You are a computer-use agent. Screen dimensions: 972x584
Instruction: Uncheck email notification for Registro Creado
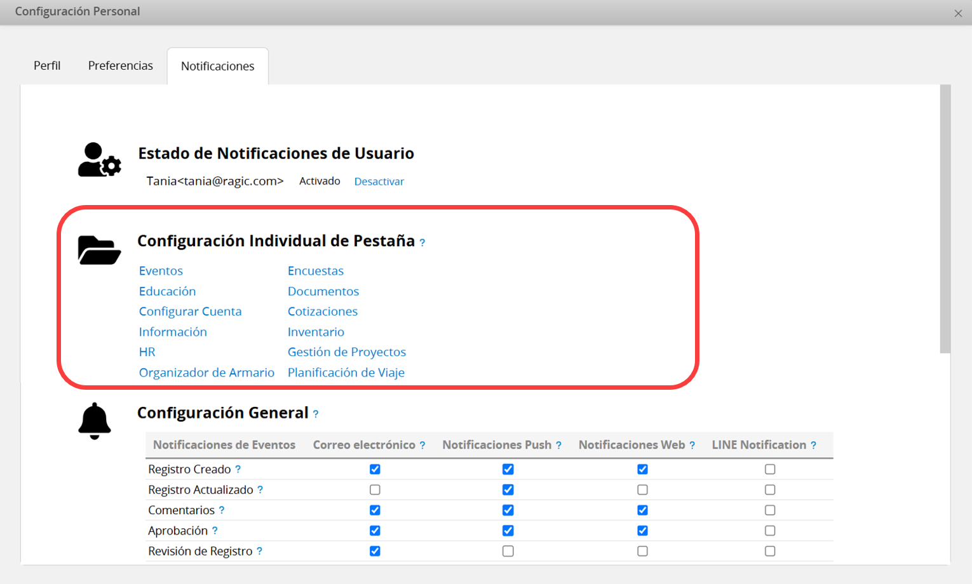(375, 470)
